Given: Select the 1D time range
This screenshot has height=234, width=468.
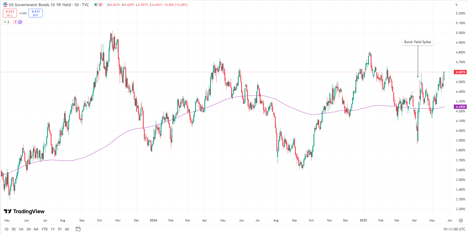Looking at the screenshot, I should [6, 229].
